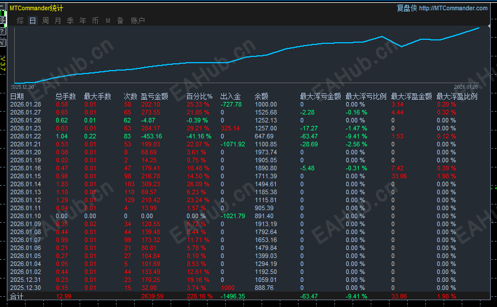Open the 账户 account tab
The height and width of the screenshot is (307, 497).
[x=138, y=21]
